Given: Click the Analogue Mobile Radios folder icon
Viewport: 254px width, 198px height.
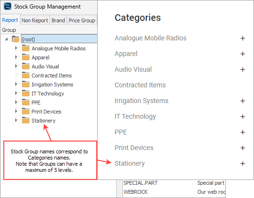Looking at the screenshot, I should pos(26,48).
